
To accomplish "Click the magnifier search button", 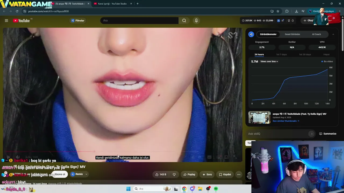I will pos(184,21).
